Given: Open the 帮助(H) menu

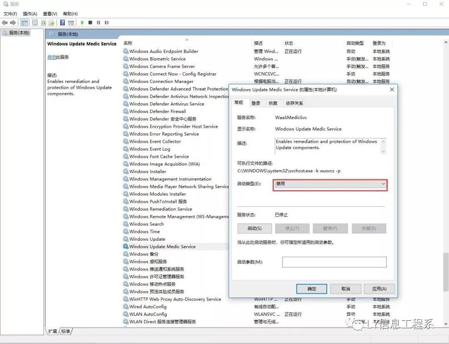Looking at the screenshot, I should (70, 14).
